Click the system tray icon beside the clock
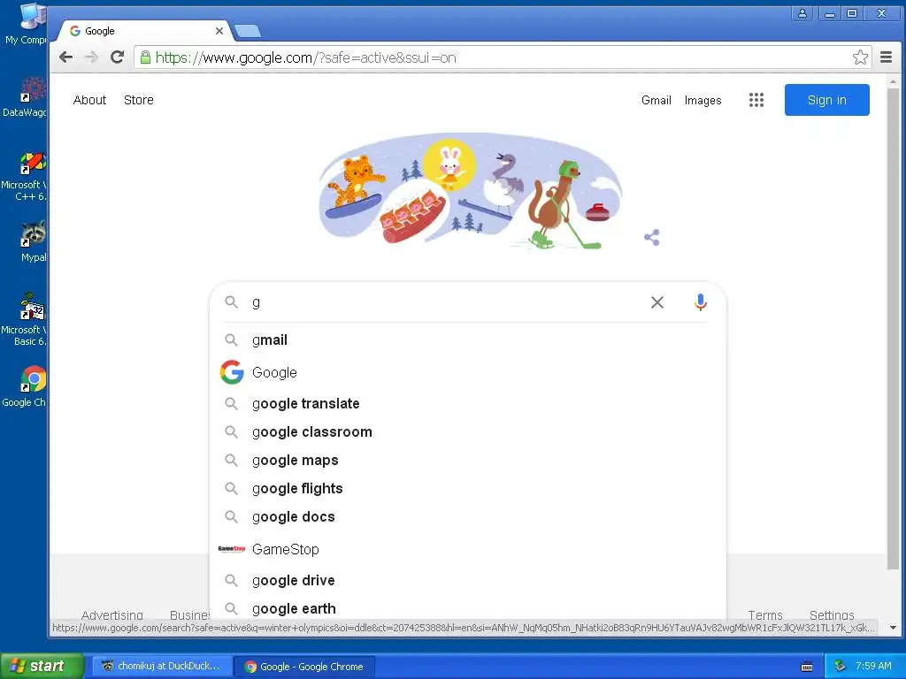This screenshot has width=906, height=679. tap(841, 666)
